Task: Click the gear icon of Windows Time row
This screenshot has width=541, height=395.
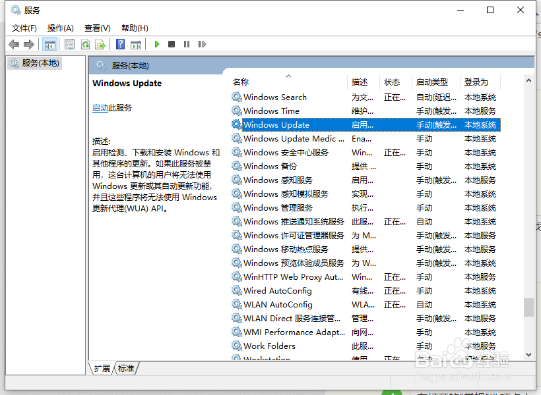Action: point(236,111)
